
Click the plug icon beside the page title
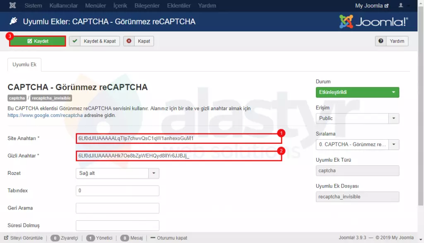pyautogui.click(x=13, y=21)
